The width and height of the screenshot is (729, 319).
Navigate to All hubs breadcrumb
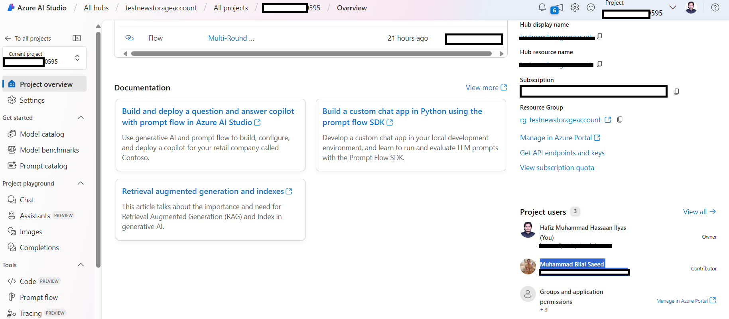coord(96,8)
